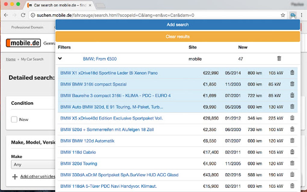Bookmark page with the star icon
Image resolution: width=307 pixels, height=192 pixels.
(x=283, y=15)
